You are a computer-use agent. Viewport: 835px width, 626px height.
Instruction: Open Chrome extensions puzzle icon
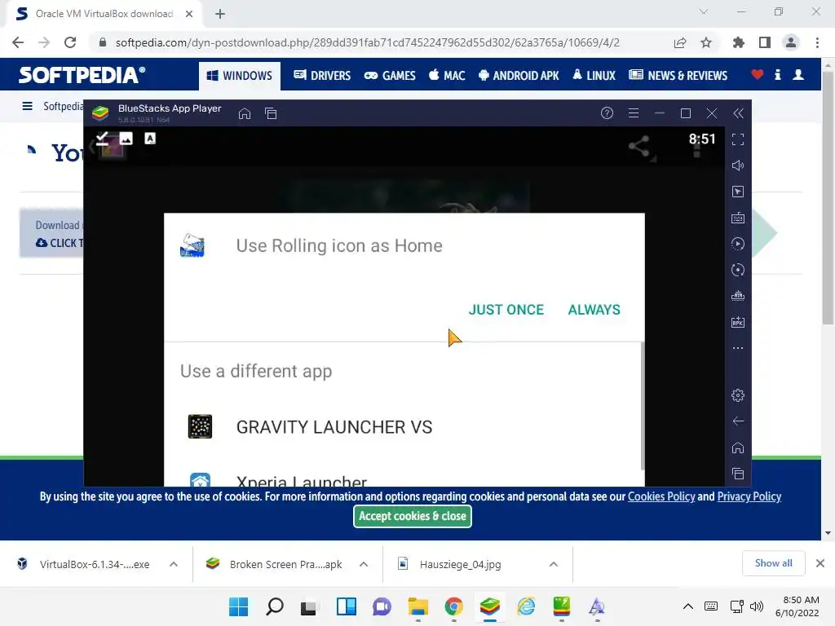tap(739, 42)
